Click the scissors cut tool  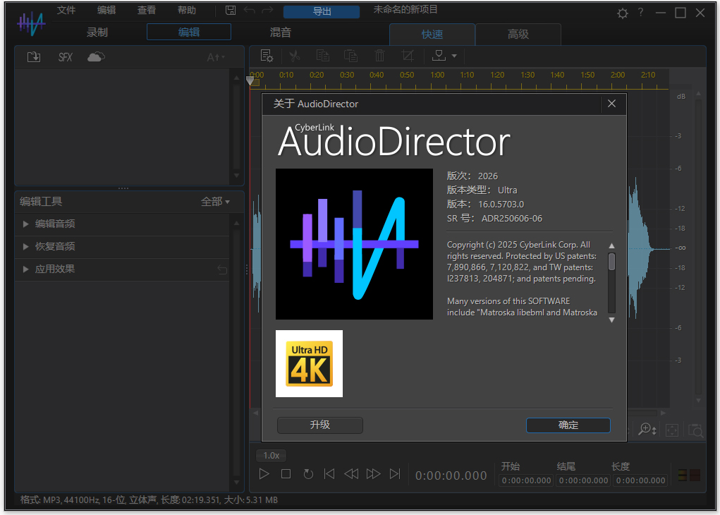295,56
